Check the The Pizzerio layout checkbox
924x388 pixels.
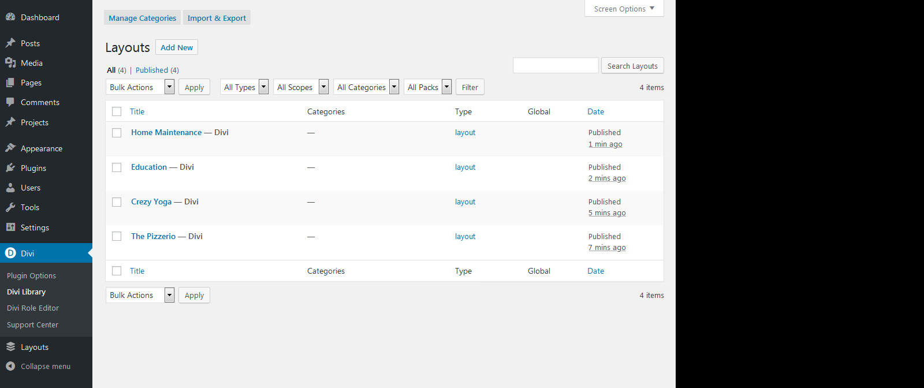coord(117,236)
